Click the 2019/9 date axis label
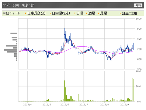 (124, 105)
